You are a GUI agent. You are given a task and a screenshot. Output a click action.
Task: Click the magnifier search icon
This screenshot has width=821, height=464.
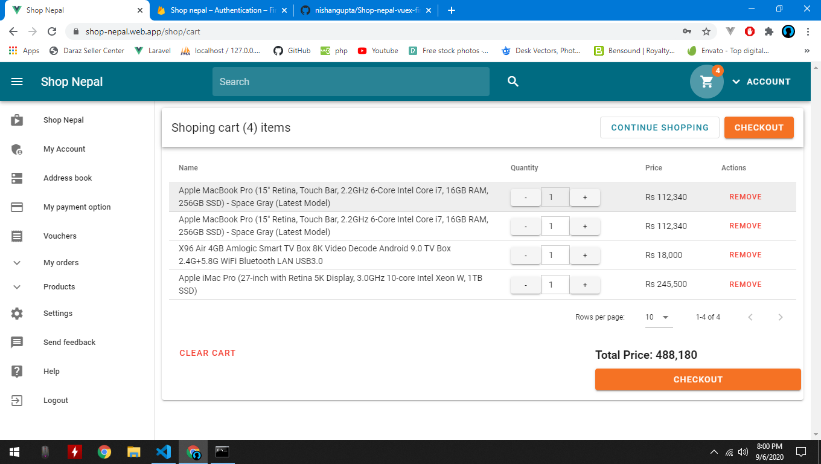click(x=513, y=82)
